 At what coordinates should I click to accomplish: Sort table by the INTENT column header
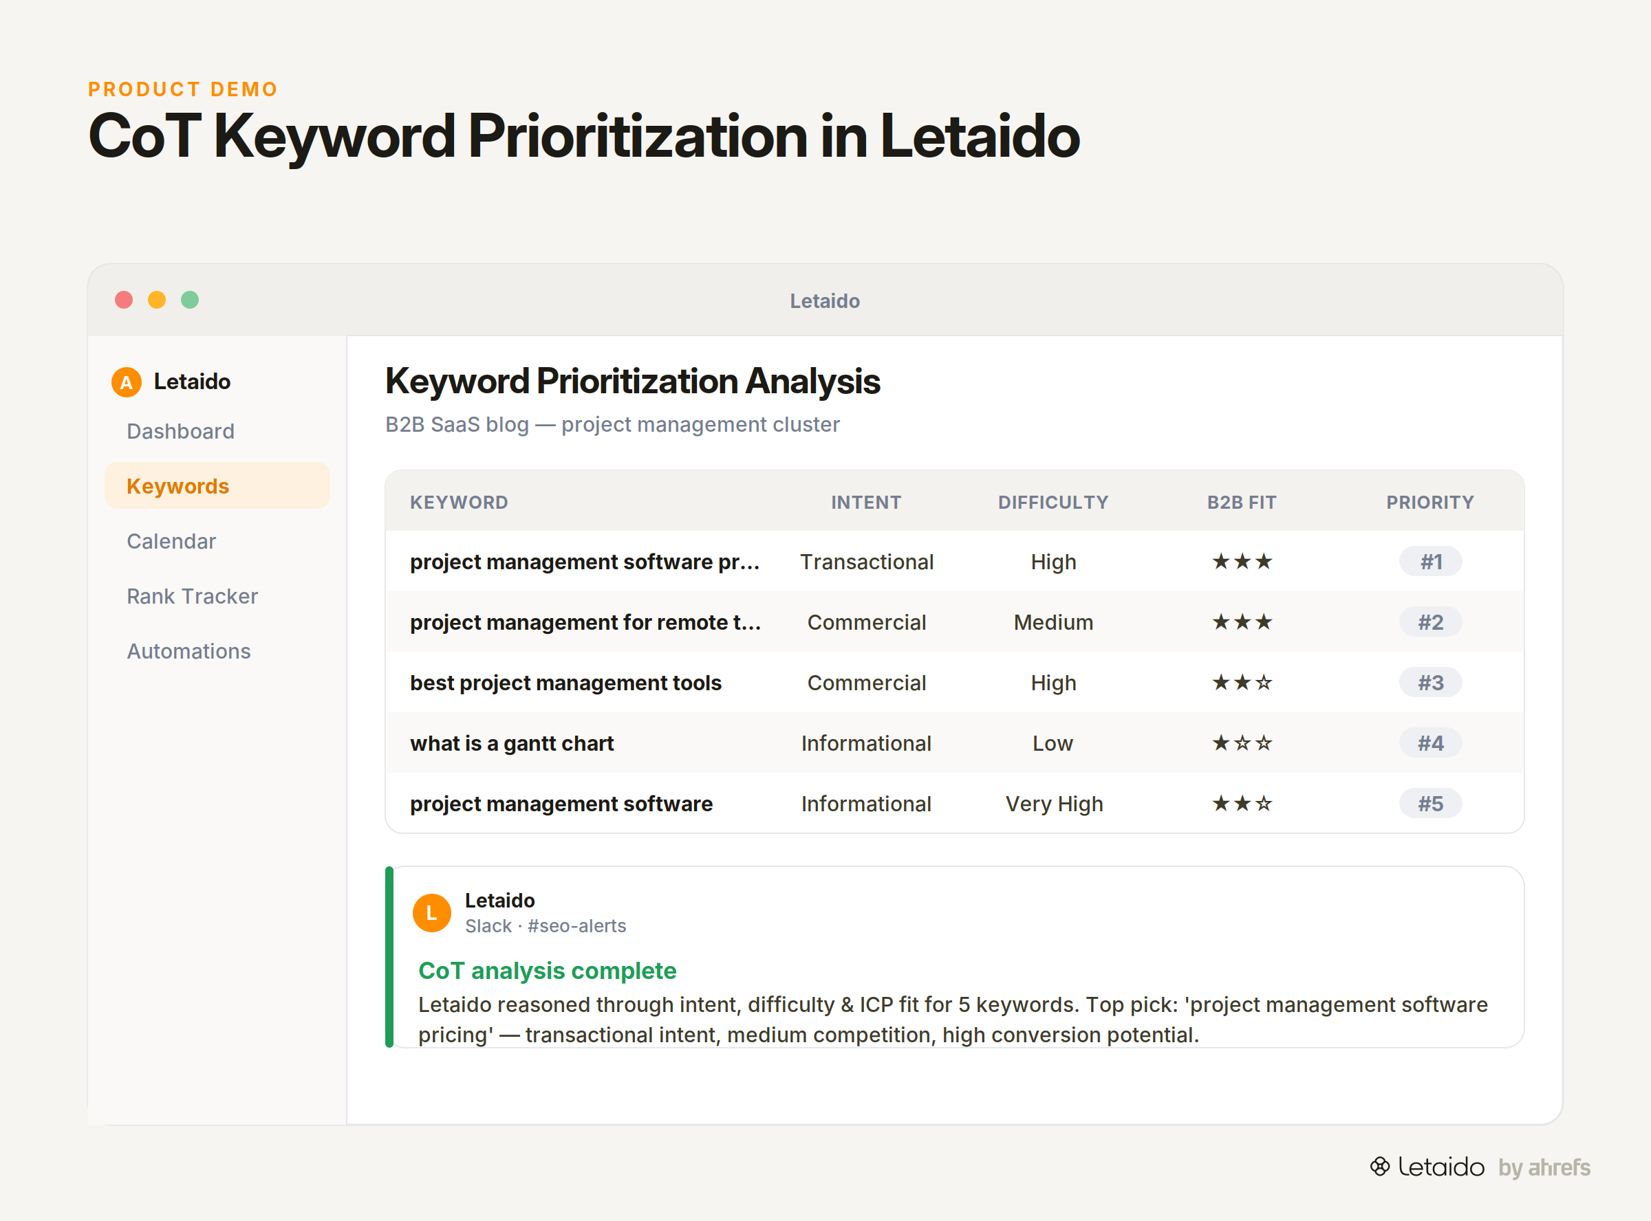(866, 503)
